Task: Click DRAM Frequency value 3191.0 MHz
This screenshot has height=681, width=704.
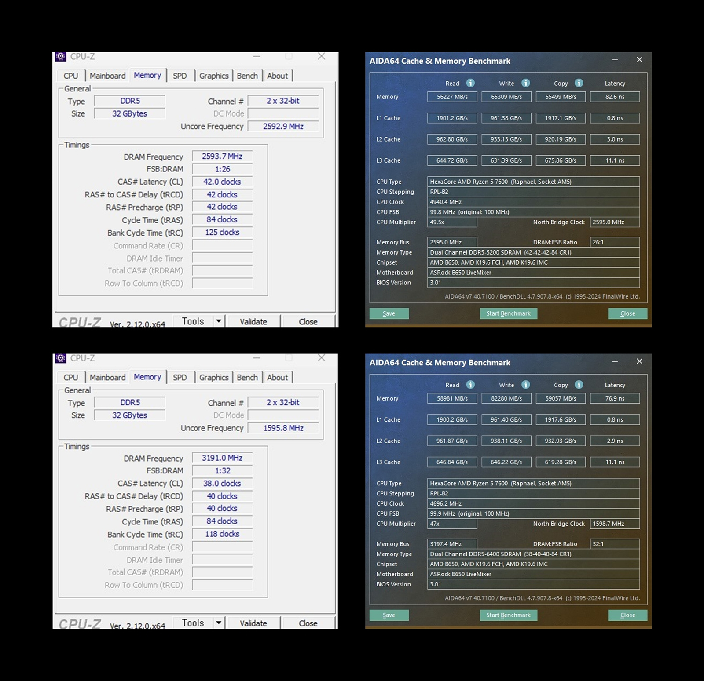Action: (222, 458)
